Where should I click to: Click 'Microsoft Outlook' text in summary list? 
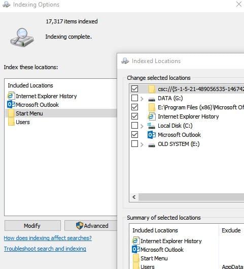click(x=162, y=250)
